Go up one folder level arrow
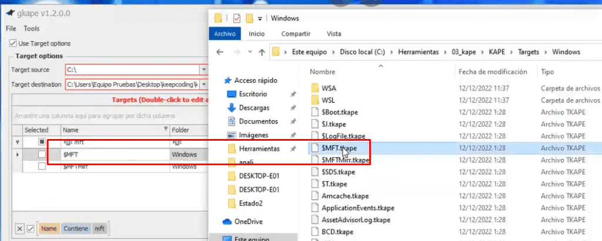Image resolution: width=602 pixels, height=241 pixels. point(262,52)
